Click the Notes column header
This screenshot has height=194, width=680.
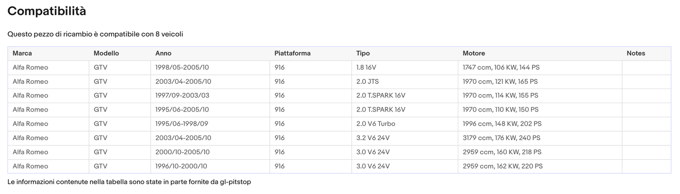click(636, 53)
